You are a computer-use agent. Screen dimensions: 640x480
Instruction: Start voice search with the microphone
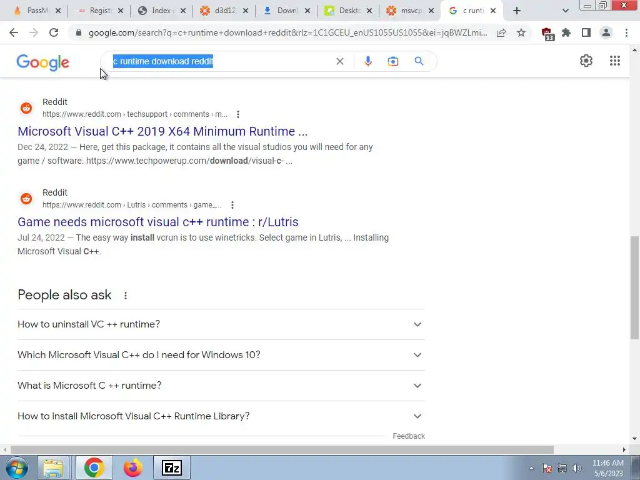pyautogui.click(x=367, y=61)
